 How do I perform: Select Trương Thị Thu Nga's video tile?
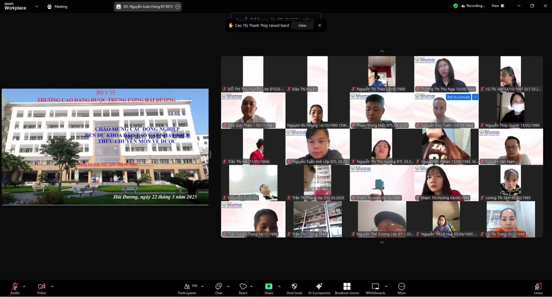(x=446, y=74)
